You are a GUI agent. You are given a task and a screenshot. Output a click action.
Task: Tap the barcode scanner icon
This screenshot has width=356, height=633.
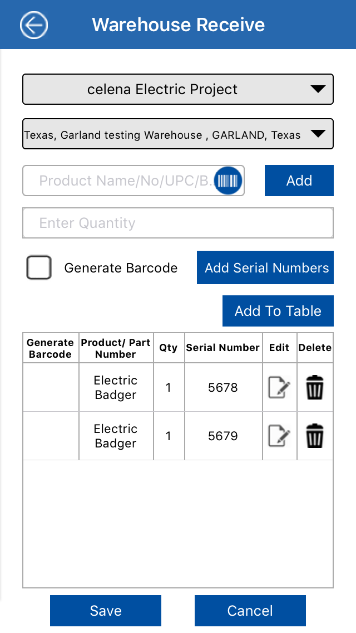tap(228, 181)
